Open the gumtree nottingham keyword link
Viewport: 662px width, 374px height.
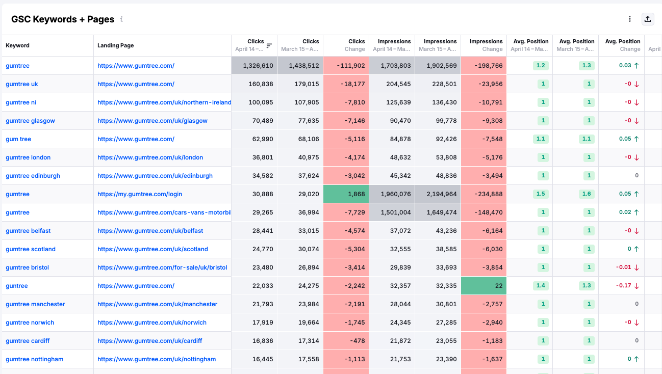(x=35, y=359)
